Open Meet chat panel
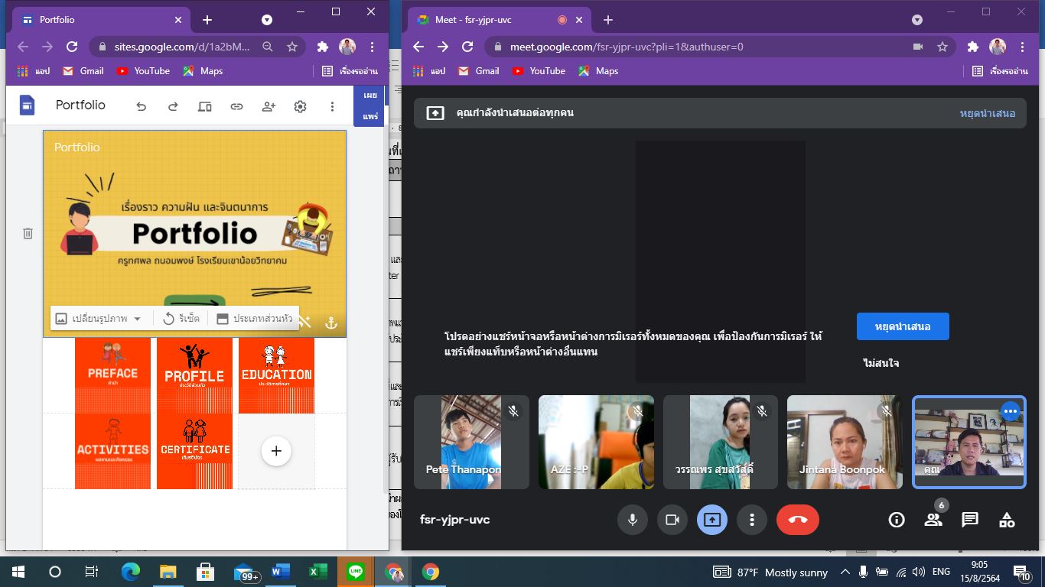 tap(969, 520)
